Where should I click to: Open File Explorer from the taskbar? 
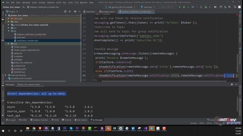[x=28, y=128]
